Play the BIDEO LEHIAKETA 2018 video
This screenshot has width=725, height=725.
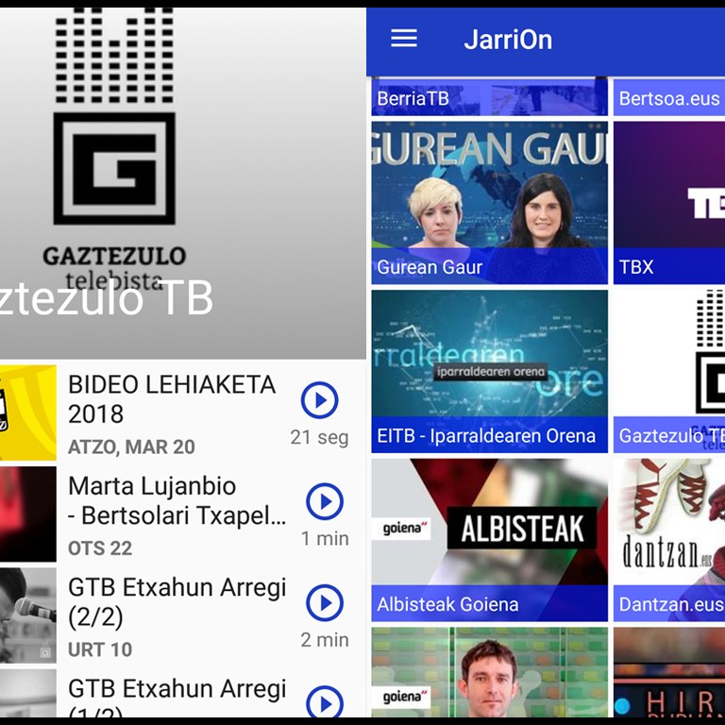319,400
